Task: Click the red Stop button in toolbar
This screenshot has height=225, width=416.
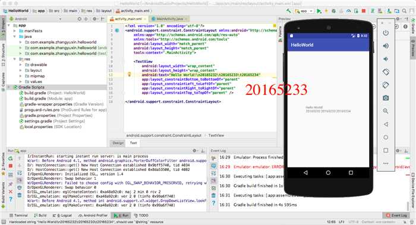Action: (x=364, y=11)
